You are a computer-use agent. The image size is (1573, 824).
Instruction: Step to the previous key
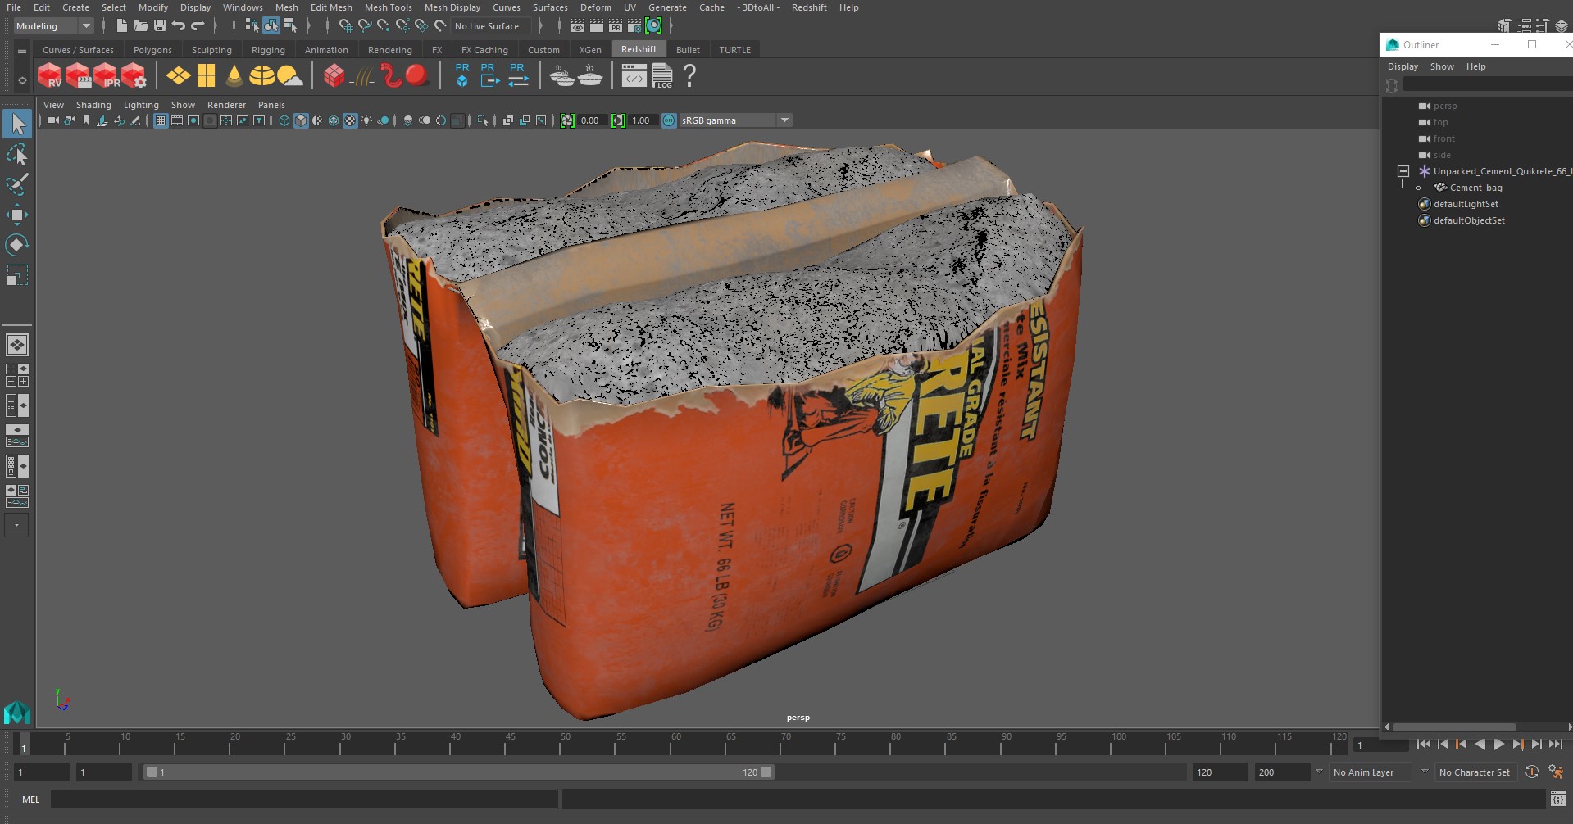click(1461, 744)
